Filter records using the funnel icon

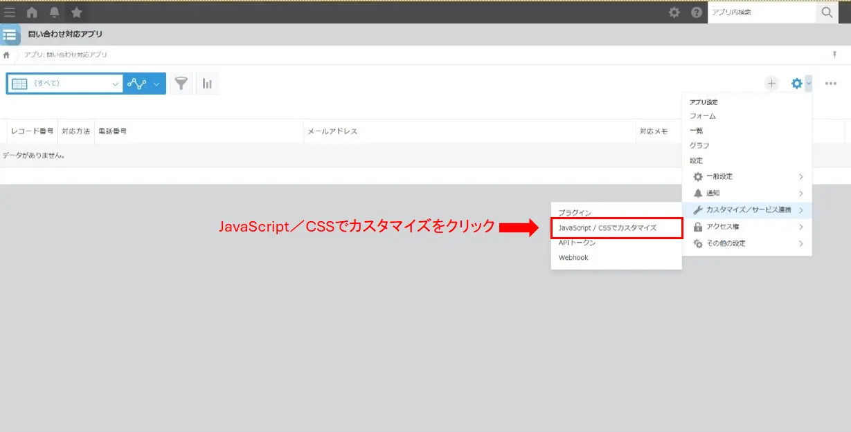tap(181, 83)
